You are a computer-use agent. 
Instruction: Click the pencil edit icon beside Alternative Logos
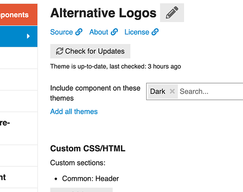(x=172, y=13)
